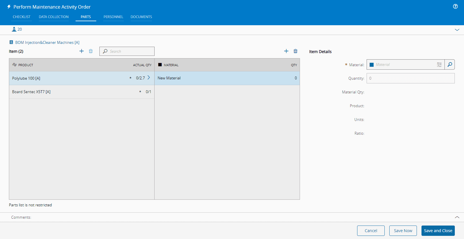Click the Material search magnifier button

tap(450, 64)
